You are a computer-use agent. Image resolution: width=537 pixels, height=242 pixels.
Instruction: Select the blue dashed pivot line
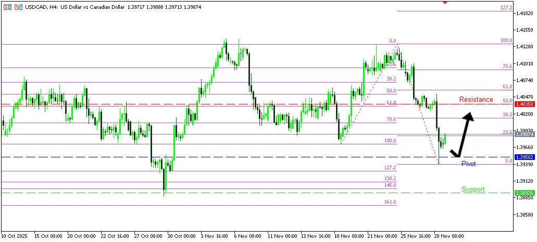point(208,157)
